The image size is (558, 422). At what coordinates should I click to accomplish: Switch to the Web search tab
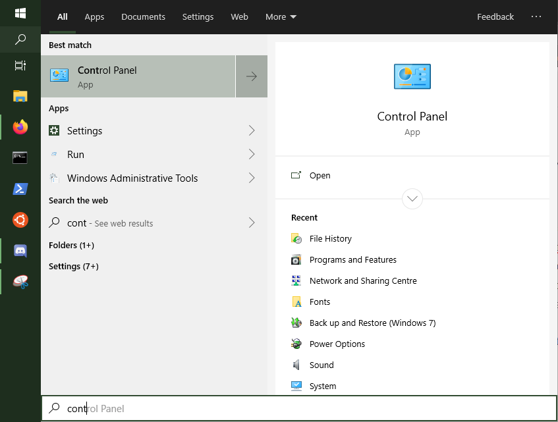click(239, 16)
